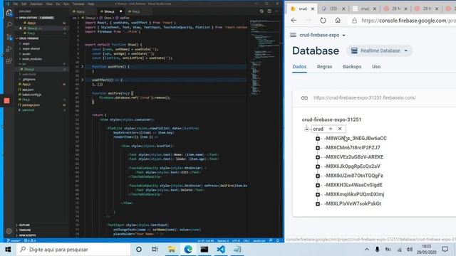This screenshot has height=256, width=456.
Task: Go to the browser home page
Action: pyautogui.click(x=338, y=21)
